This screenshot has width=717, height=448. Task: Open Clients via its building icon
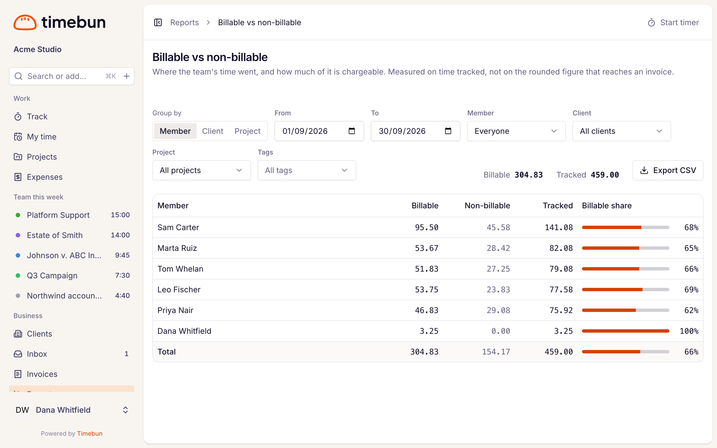click(18, 334)
